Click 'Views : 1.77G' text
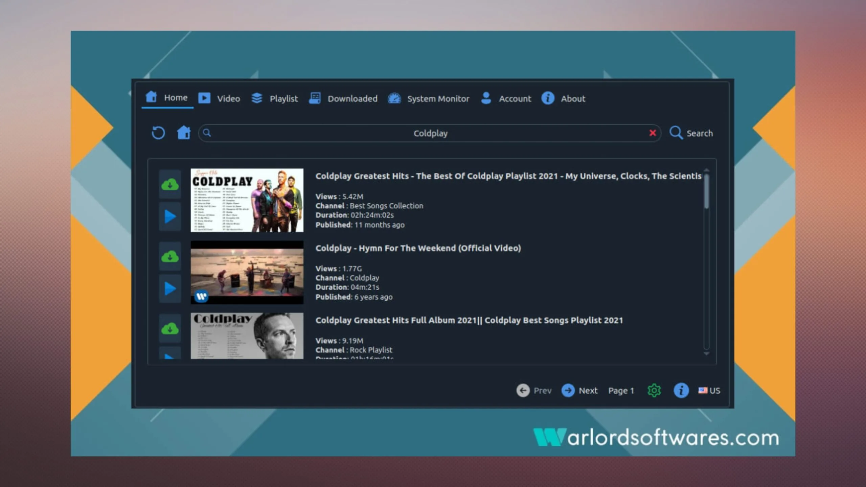Screen dimensions: 866x487 click(339, 269)
